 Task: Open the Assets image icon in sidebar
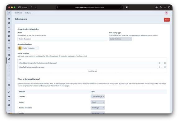[x=9, y=32]
